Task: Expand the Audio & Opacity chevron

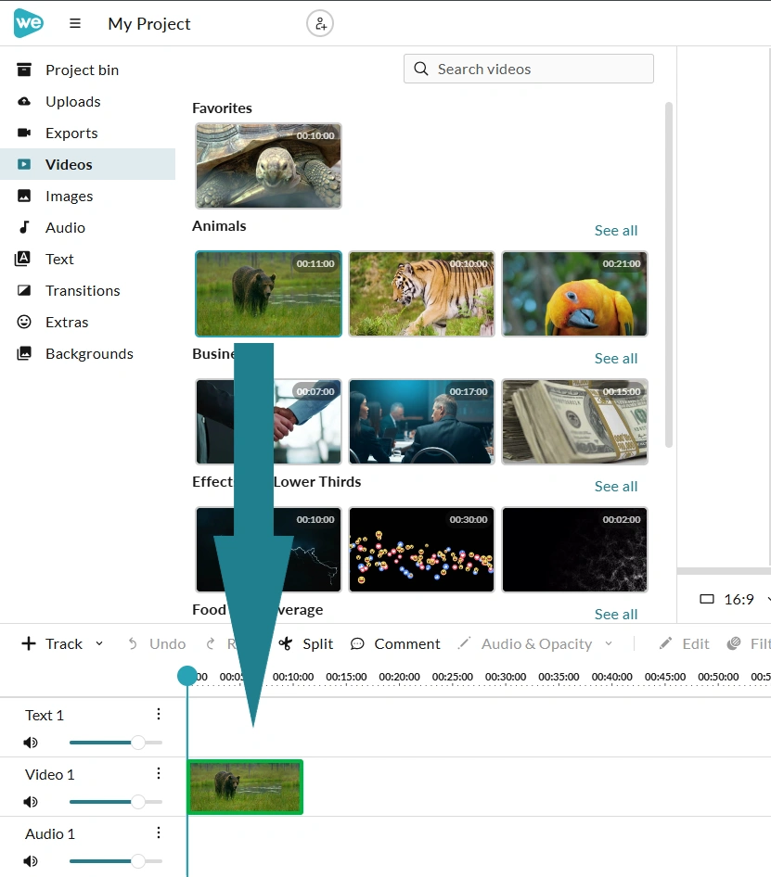Action: pos(609,643)
